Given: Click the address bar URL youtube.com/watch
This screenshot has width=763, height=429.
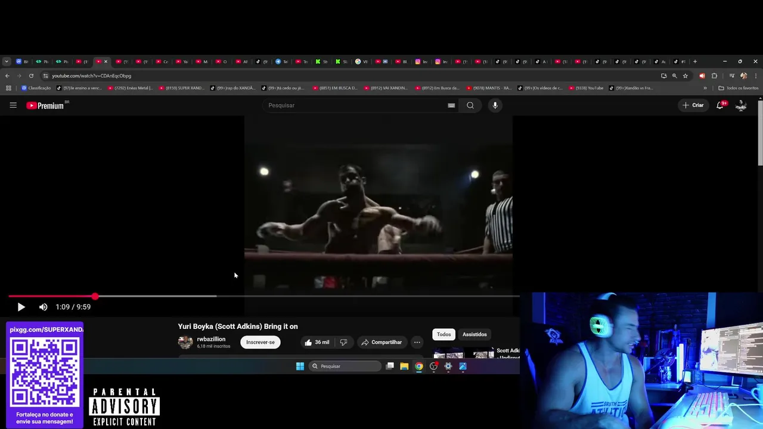Looking at the screenshot, I should [x=91, y=76].
